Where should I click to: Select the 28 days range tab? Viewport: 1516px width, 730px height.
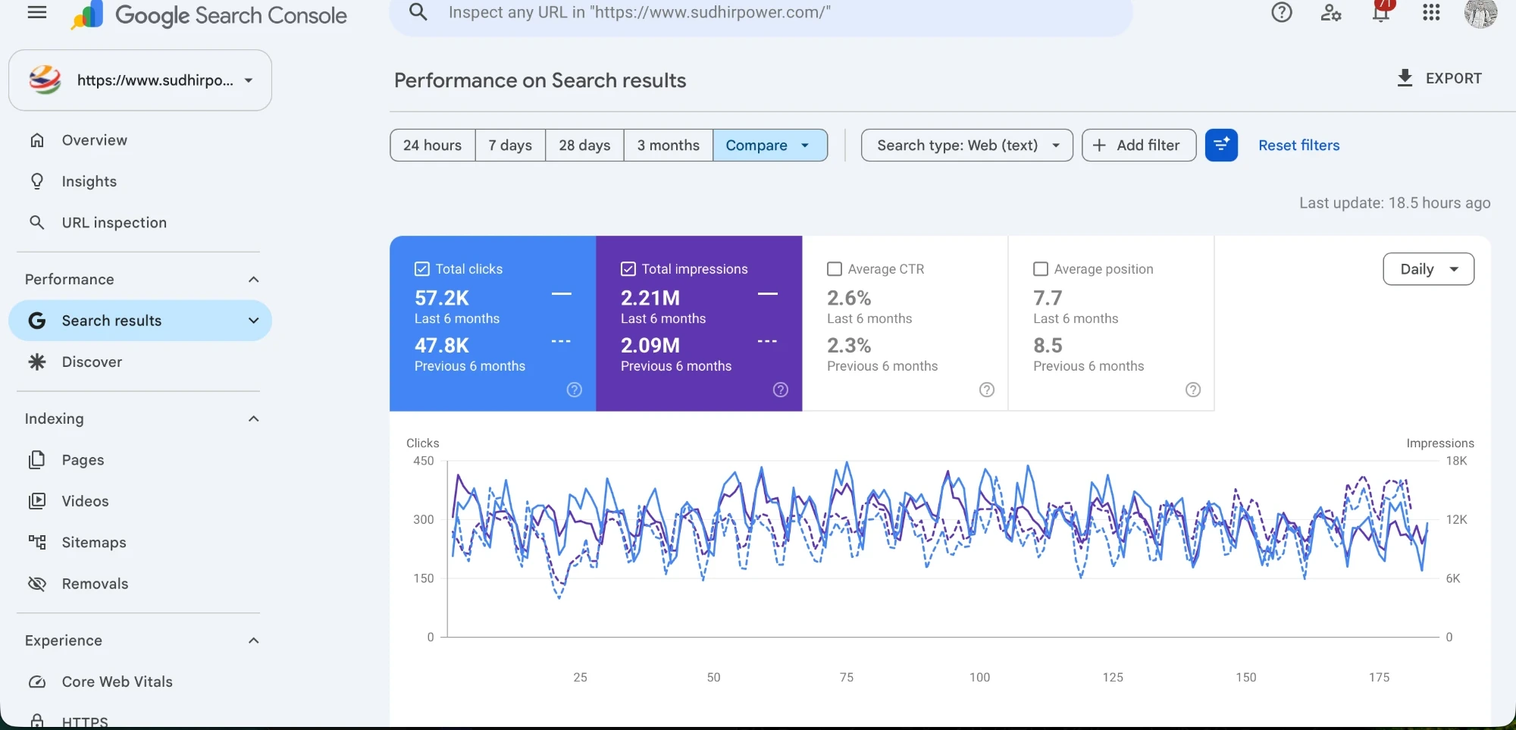[x=584, y=145]
